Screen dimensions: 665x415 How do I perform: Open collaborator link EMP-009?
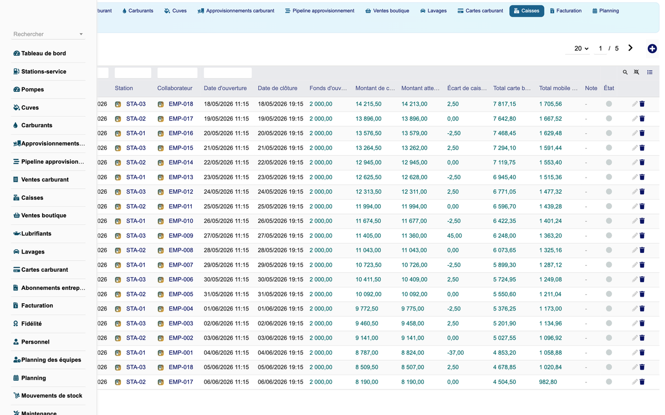[x=181, y=235]
